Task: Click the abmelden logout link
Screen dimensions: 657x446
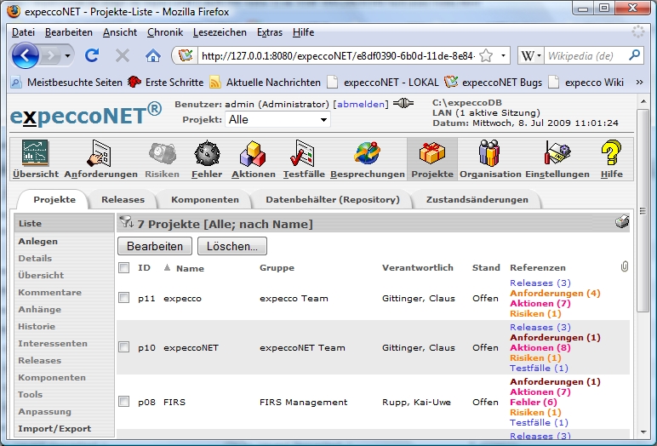Action: 360,104
